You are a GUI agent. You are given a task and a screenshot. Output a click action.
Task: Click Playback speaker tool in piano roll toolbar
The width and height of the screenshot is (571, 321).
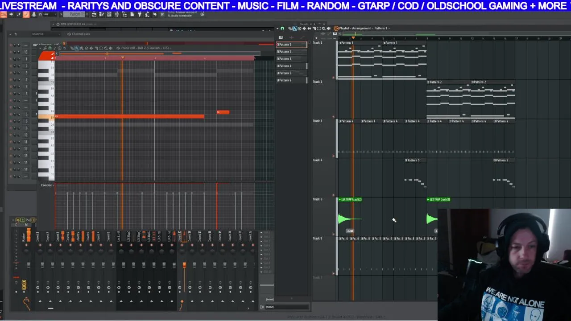click(x=111, y=48)
